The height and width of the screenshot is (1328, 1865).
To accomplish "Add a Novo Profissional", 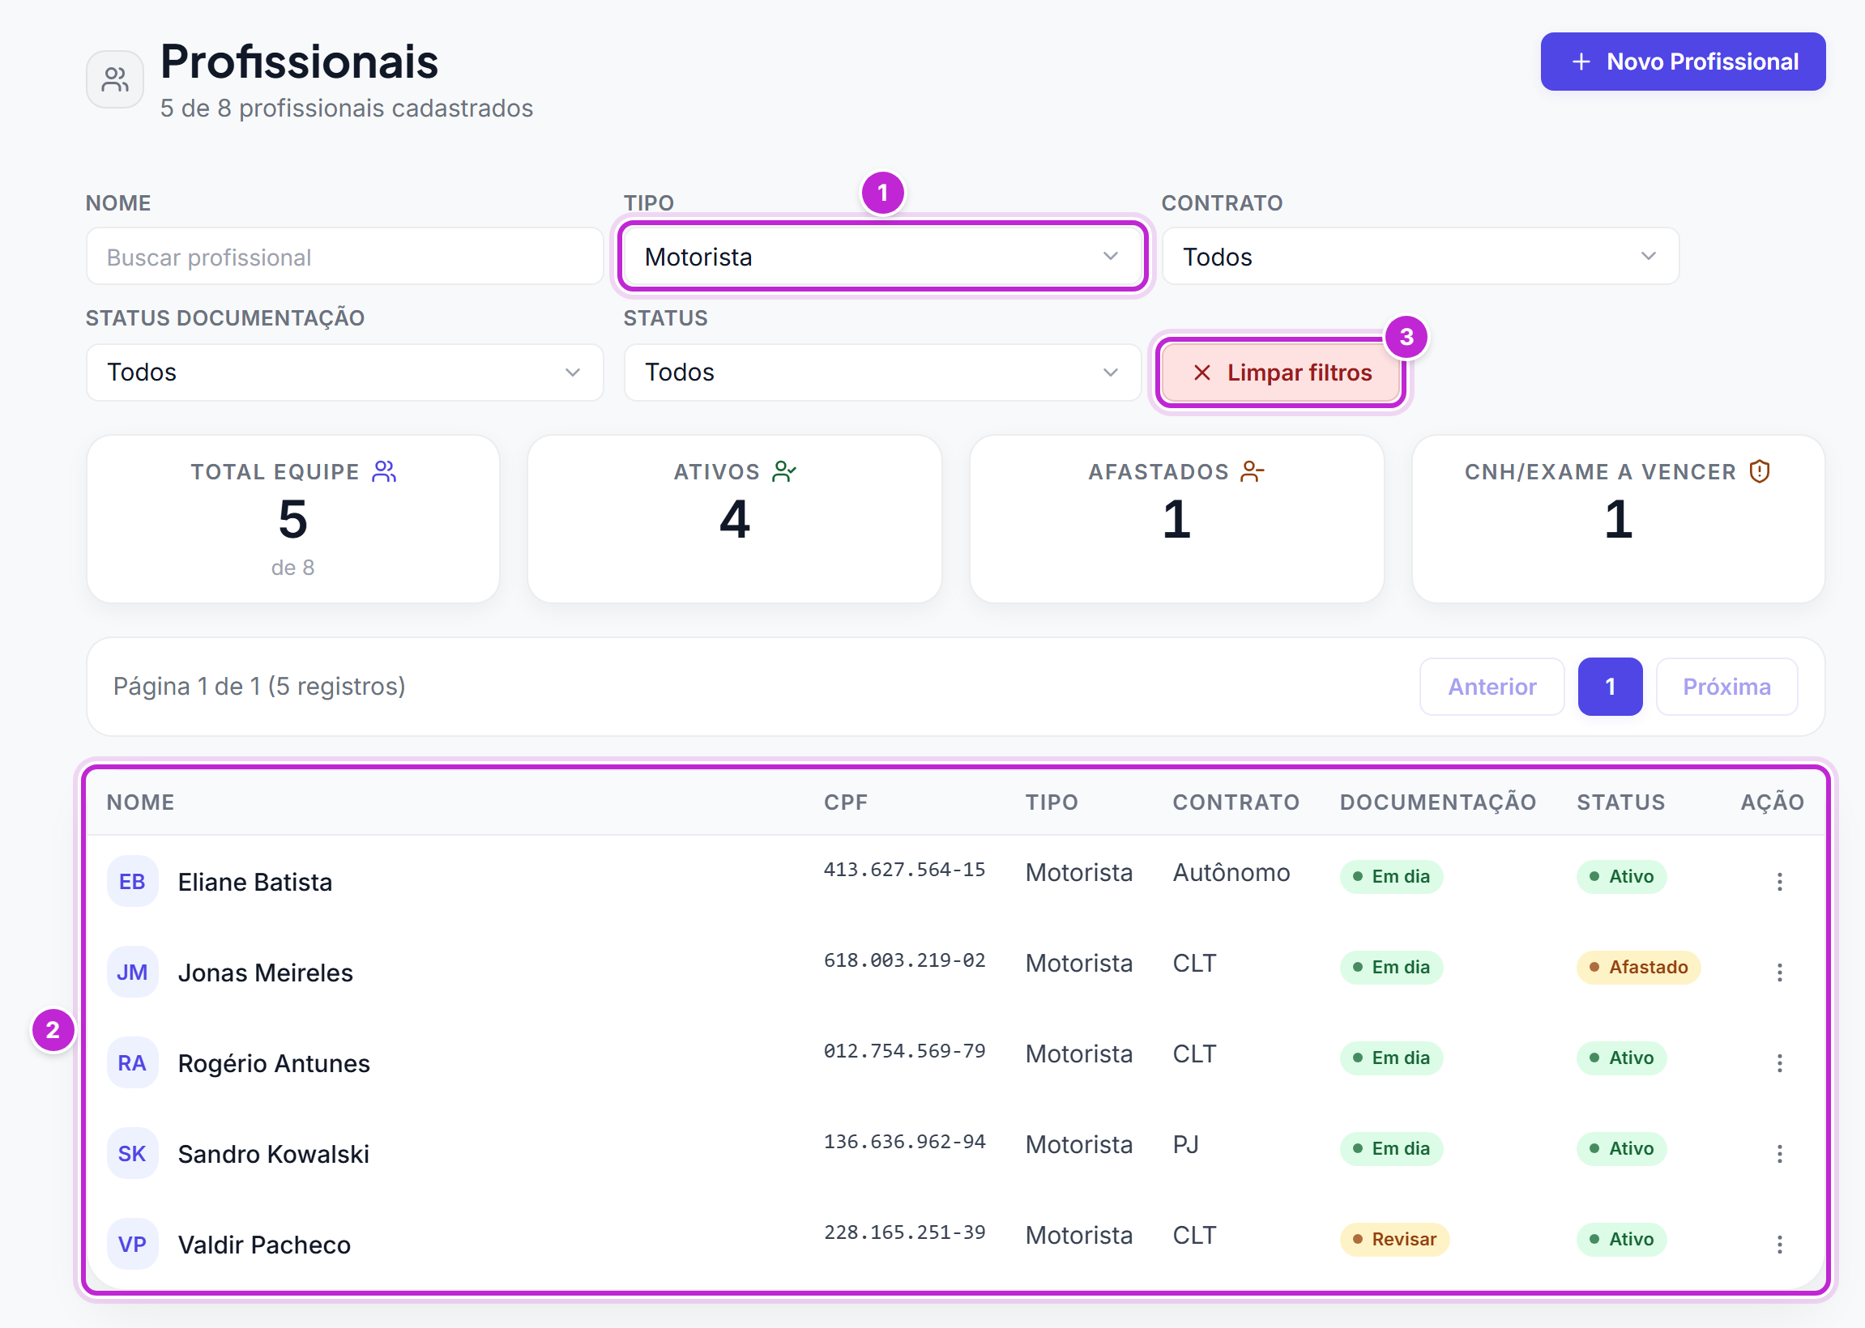I will (x=1683, y=62).
